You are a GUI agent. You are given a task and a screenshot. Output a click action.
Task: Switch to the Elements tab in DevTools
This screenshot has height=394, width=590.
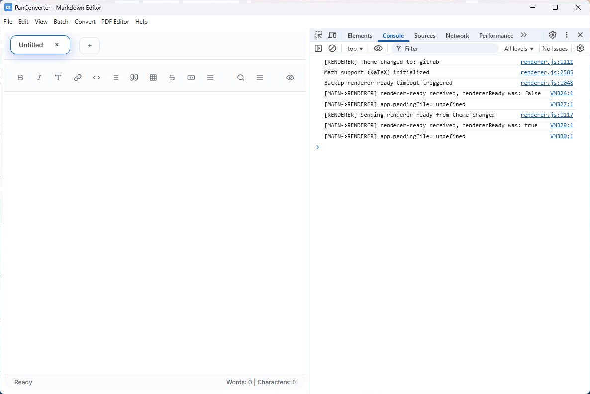(x=360, y=35)
